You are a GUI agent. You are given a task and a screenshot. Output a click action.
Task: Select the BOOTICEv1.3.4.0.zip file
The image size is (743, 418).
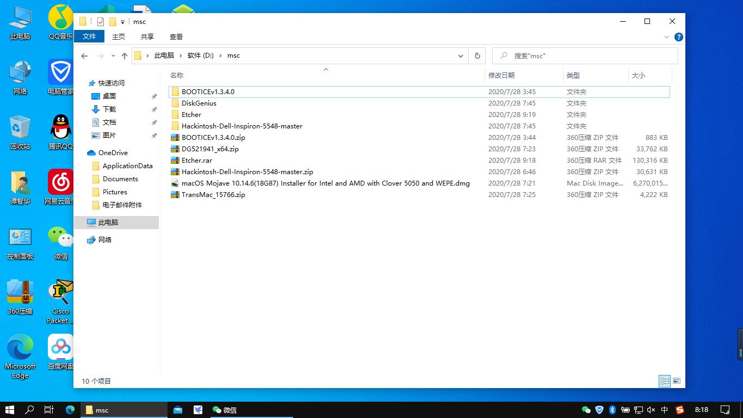[419, 138]
